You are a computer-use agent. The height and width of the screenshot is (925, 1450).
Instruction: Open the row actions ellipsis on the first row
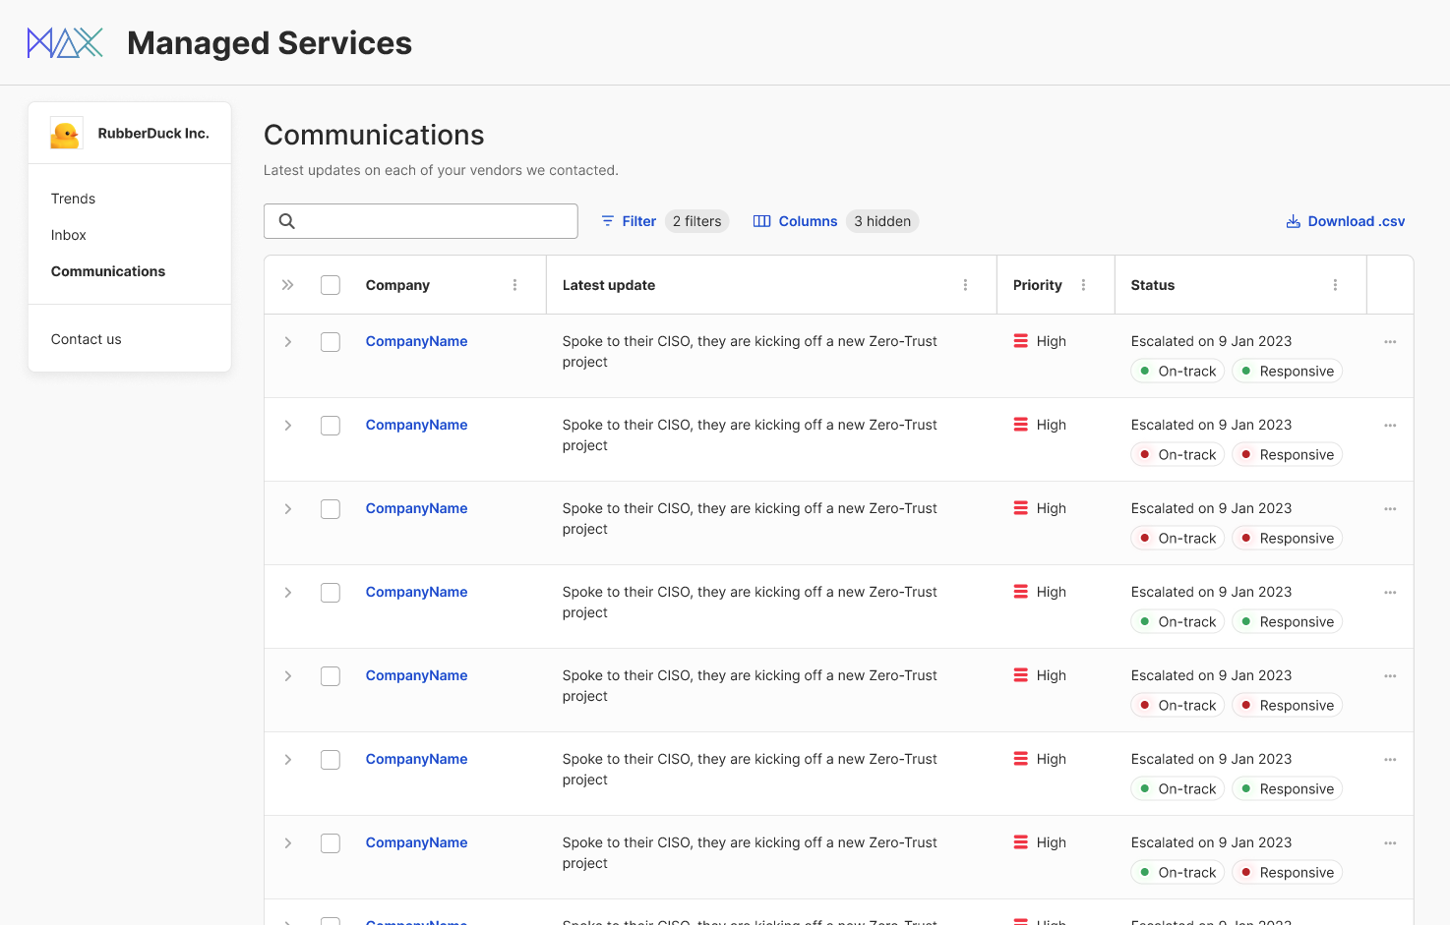[1390, 341]
